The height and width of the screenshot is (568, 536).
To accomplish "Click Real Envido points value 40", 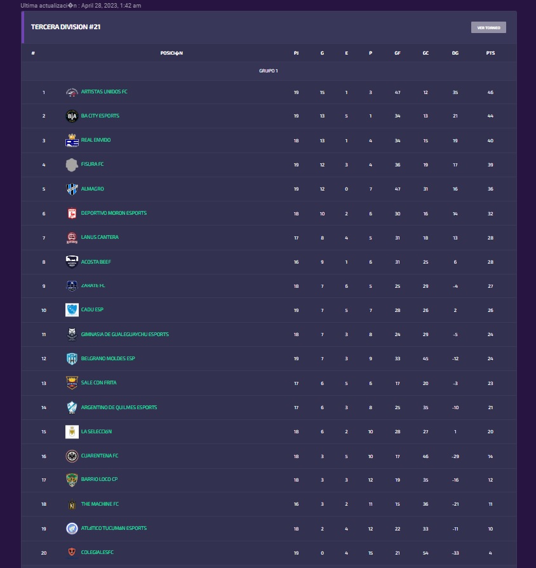I will [x=490, y=140].
